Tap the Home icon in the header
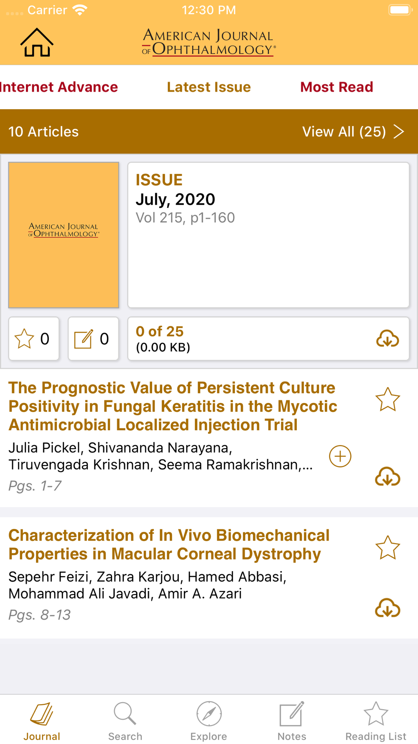The height and width of the screenshot is (744, 418). (x=37, y=42)
